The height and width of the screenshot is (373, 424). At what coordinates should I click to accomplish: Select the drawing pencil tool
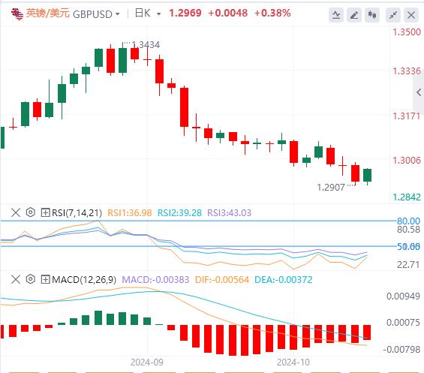coord(354,14)
